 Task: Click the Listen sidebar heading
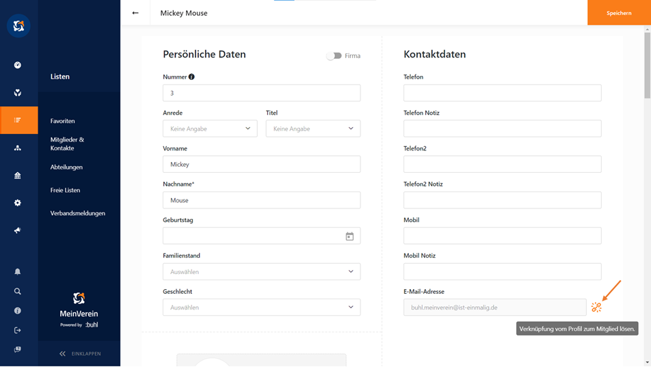point(60,77)
